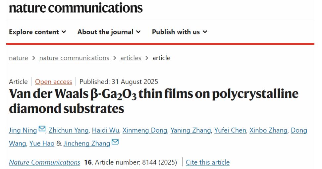Click the Yufei Chen author link

pos(231,131)
